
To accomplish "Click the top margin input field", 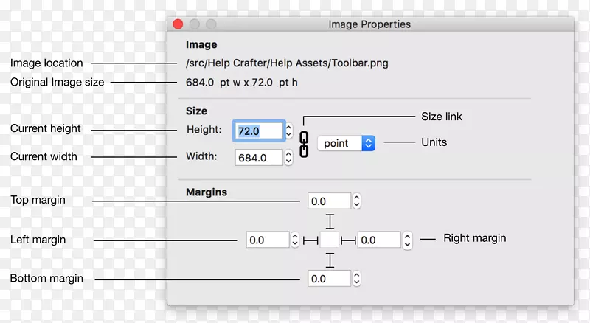I will 329,201.
